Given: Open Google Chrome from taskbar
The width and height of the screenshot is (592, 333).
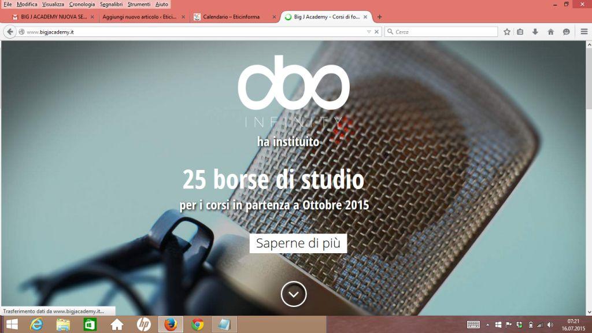Looking at the screenshot, I should 198,324.
